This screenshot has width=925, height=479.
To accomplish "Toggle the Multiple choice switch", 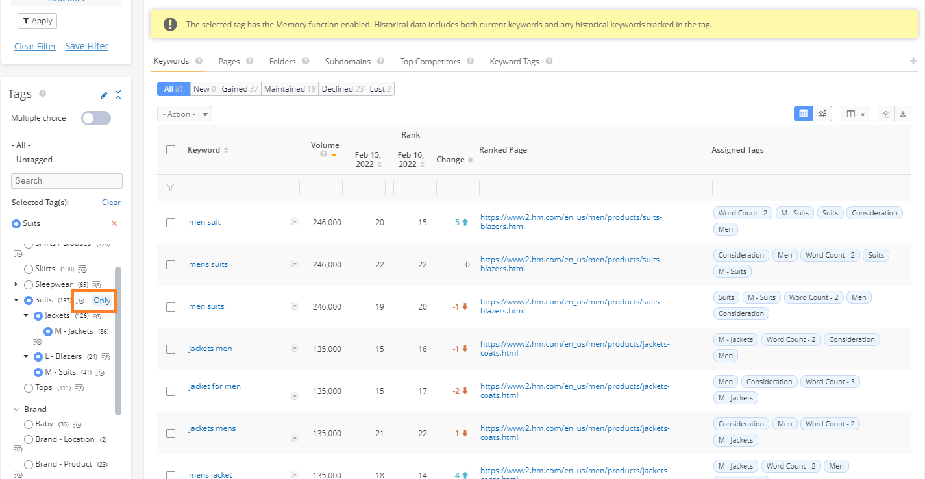I will pos(96,118).
